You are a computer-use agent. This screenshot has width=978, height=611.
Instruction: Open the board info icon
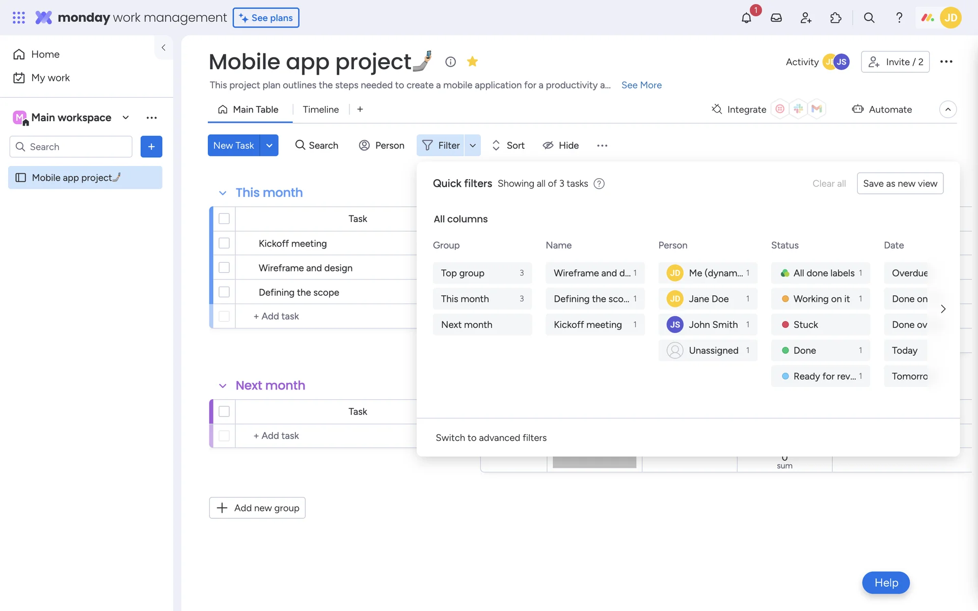[x=450, y=62]
